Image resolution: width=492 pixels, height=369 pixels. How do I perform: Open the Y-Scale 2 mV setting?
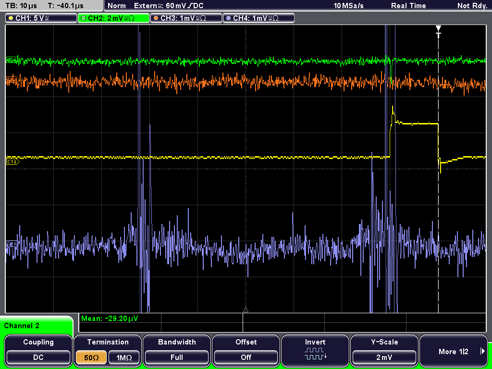pyautogui.click(x=384, y=350)
